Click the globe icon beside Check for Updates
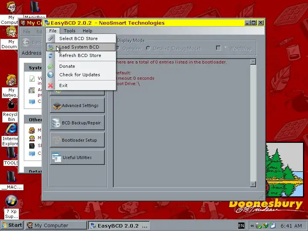The height and width of the screenshot is (231, 308). 50,75
